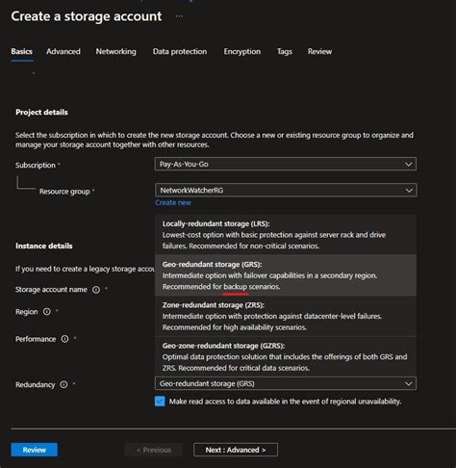Click the Performance info icon
Image resolution: width=456 pixels, height=468 pixels.
coord(64,339)
